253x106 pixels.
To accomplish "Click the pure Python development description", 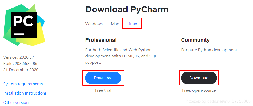I will point(209,50).
